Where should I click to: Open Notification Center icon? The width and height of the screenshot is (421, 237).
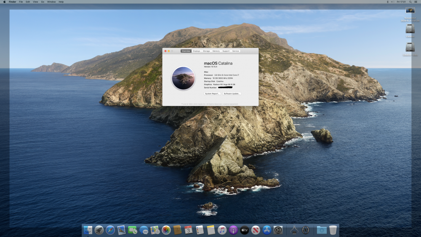pos(416,2)
